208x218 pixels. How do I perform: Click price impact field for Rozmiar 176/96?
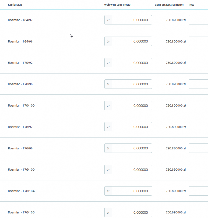pos(132,148)
